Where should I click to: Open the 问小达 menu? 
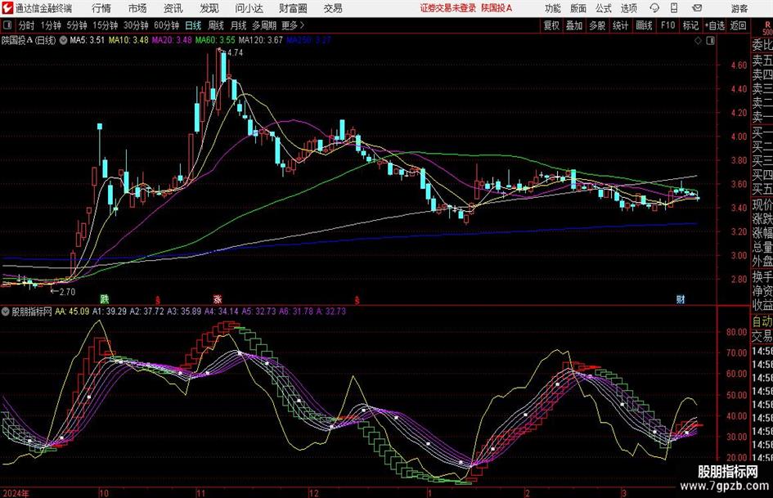click(x=249, y=8)
